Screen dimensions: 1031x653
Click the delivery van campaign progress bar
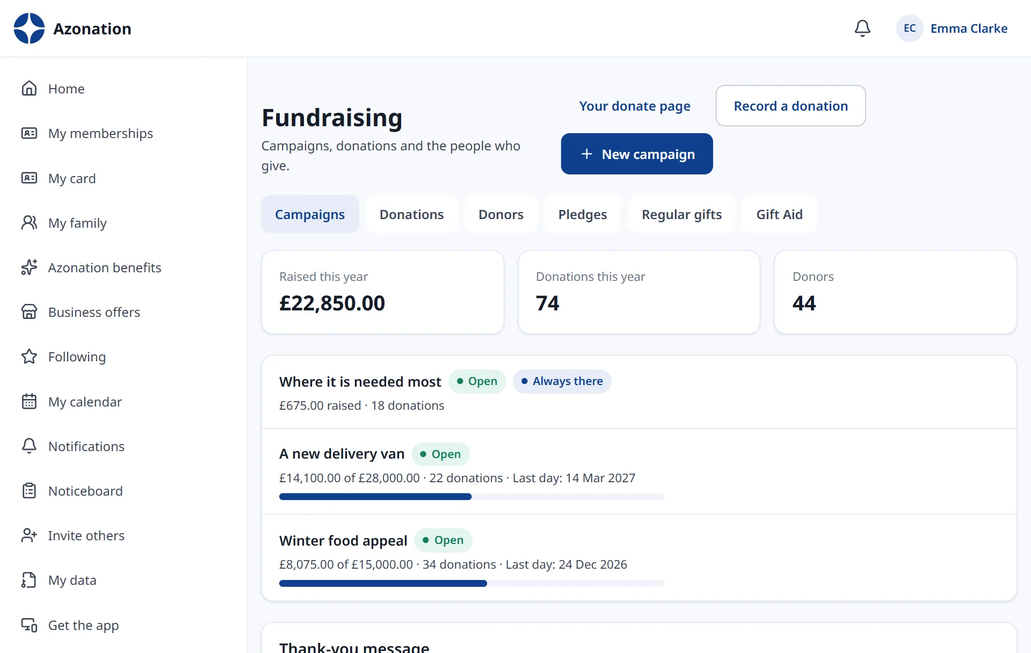[471, 497]
